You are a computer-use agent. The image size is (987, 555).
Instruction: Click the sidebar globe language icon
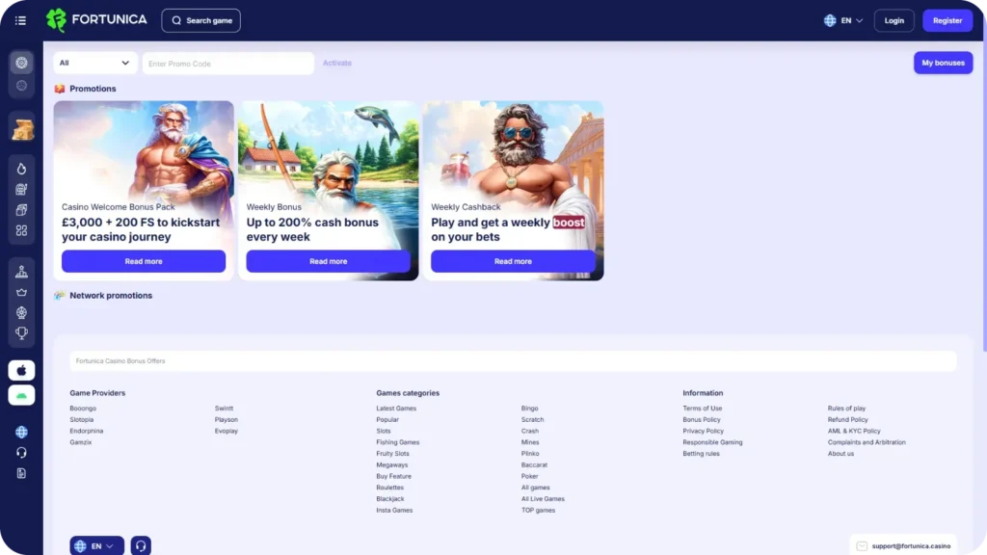coord(21,432)
